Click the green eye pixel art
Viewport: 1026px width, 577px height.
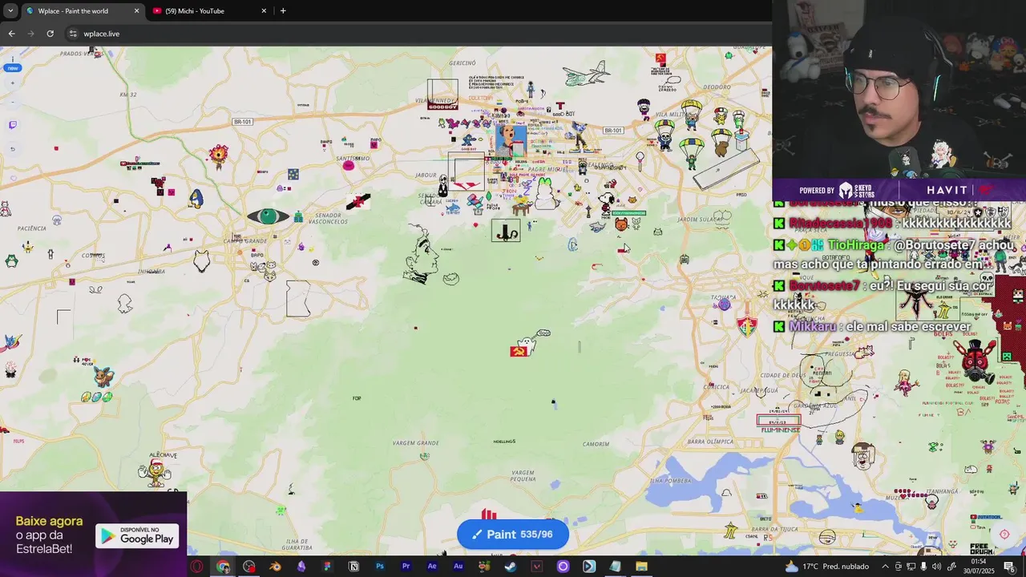pos(268,216)
